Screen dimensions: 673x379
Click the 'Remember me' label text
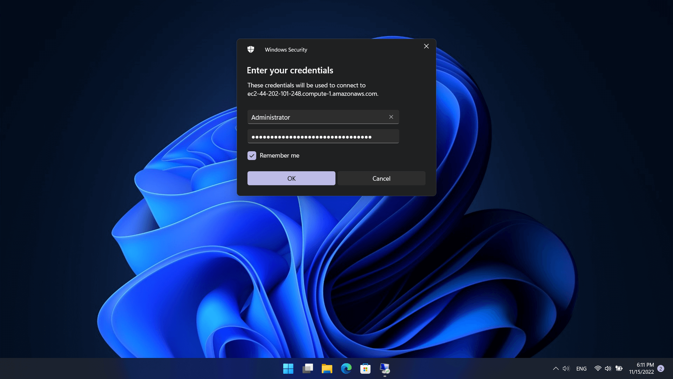pyautogui.click(x=279, y=155)
